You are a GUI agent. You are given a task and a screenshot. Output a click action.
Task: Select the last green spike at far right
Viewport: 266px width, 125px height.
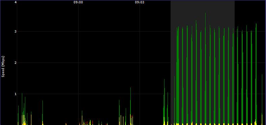tap(262, 100)
